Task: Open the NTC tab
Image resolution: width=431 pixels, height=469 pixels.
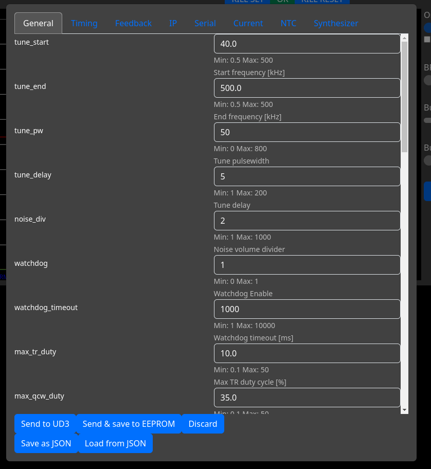Action: tap(289, 23)
